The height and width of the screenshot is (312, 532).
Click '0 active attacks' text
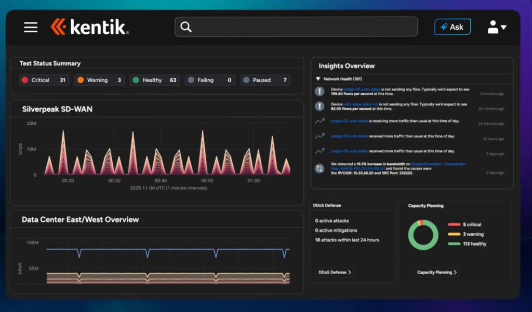coord(332,220)
